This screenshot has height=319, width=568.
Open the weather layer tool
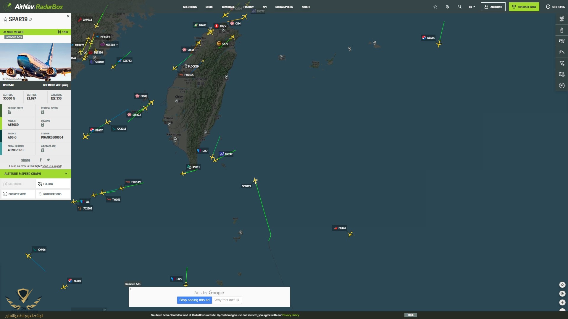tap(562, 52)
